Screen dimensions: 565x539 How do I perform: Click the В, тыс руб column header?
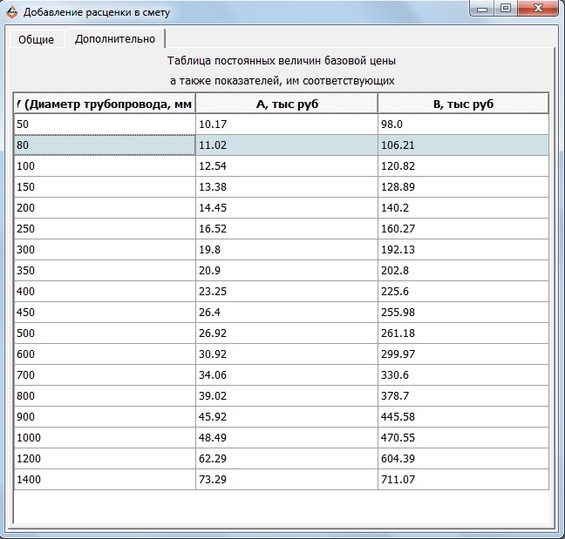coord(463,104)
